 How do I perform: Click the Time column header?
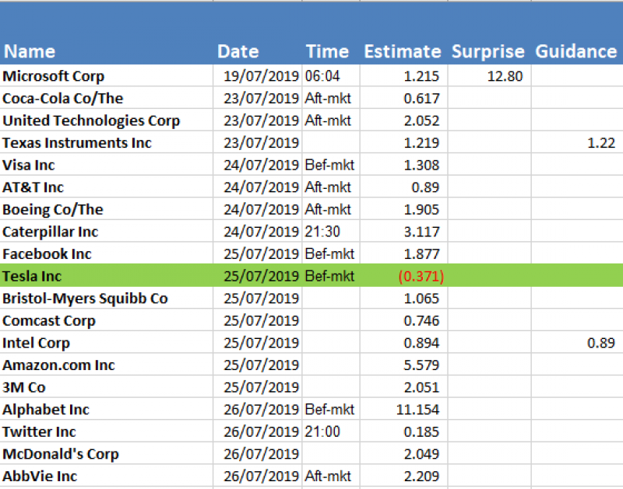pyautogui.click(x=327, y=51)
